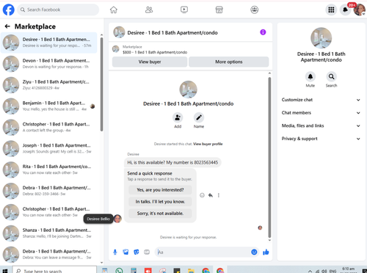Open Shanza conversation in chat list
Viewport: 367px width, 273px height.
(49, 233)
